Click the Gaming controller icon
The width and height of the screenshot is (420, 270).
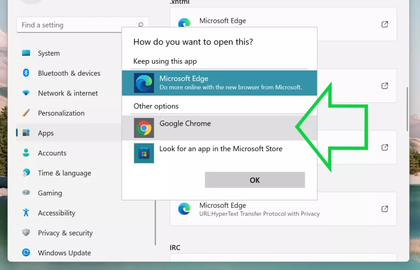tap(26, 193)
